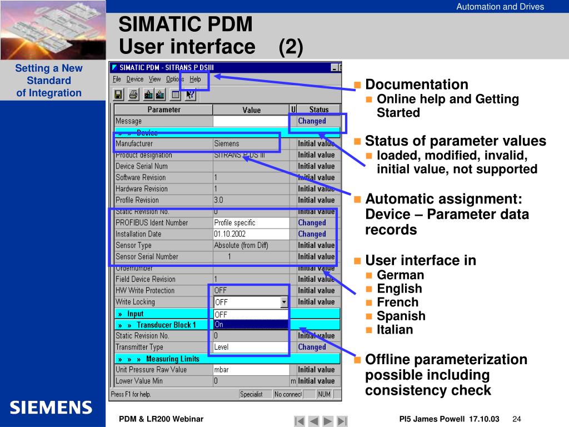Click the Product designation parameter label
Screen dimensions: 569x427
coord(144,155)
